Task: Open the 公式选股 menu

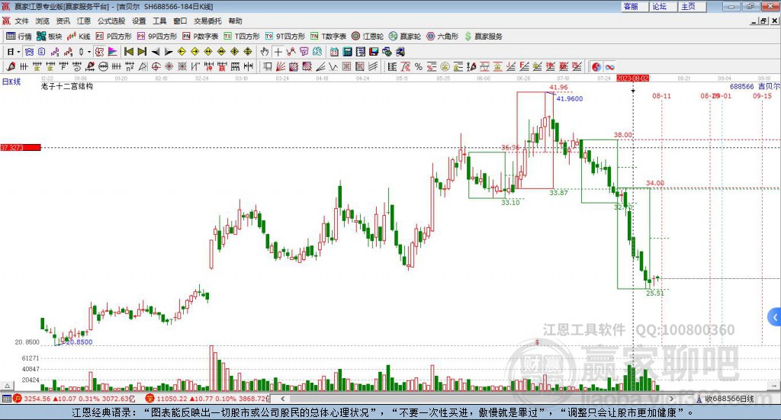Action: [x=111, y=21]
